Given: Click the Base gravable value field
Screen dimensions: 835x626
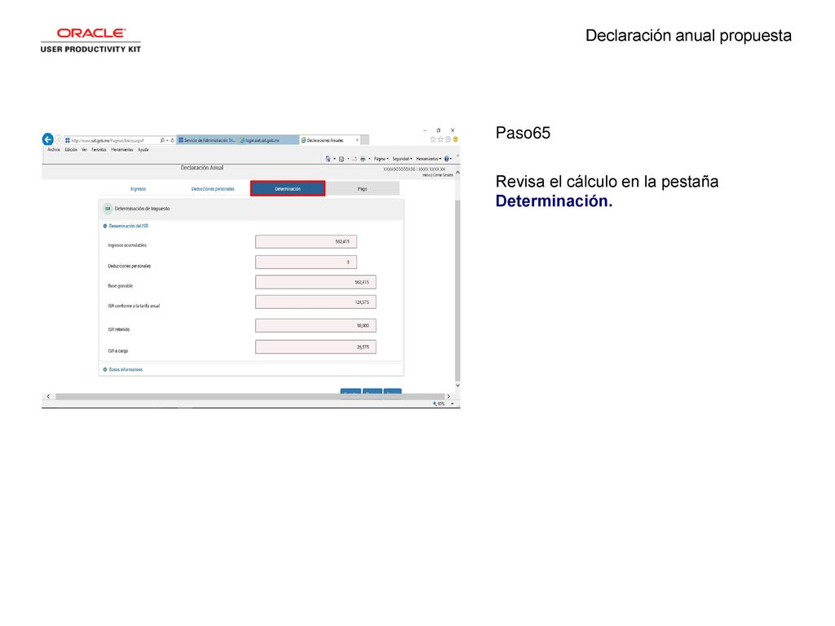Looking at the screenshot, I should click(316, 282).
